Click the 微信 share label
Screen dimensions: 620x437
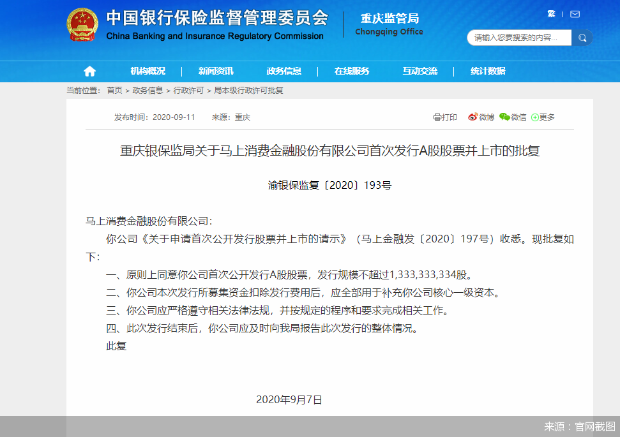coord(518,117)
